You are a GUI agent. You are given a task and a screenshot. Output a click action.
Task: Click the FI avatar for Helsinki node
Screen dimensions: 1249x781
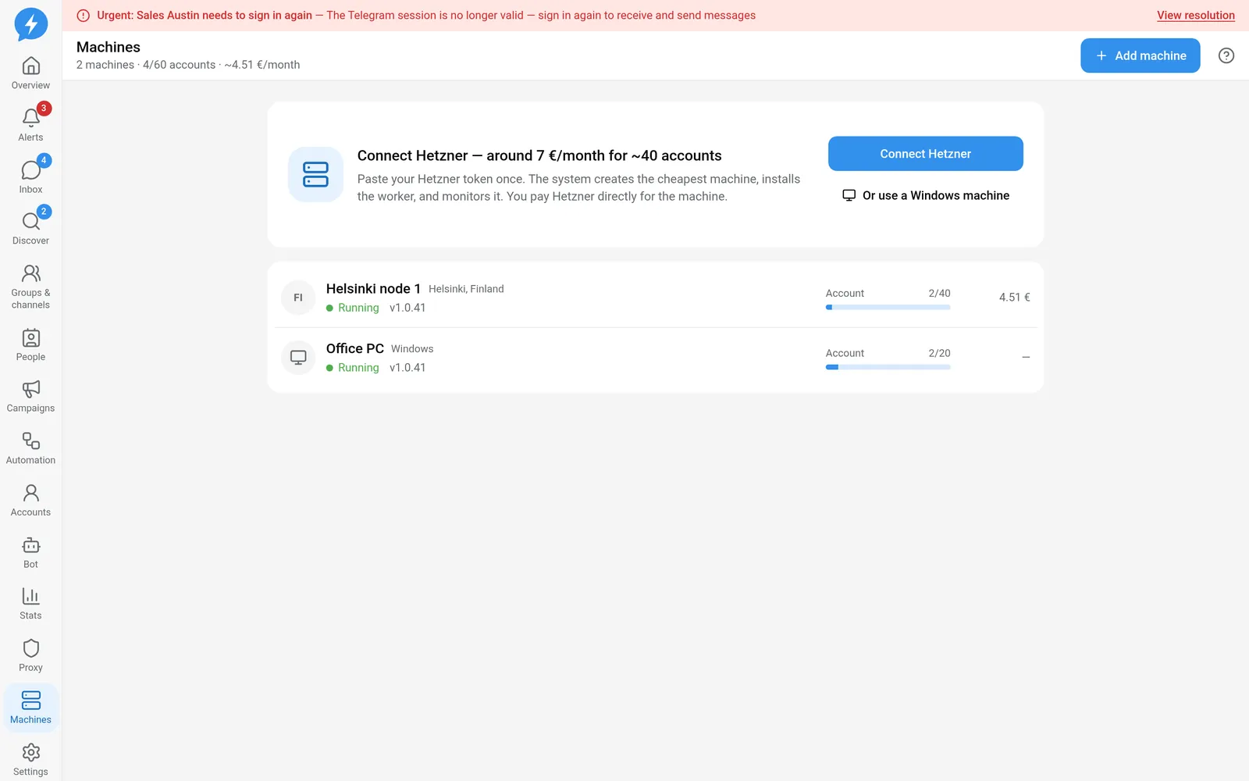[x=298, y=298]
